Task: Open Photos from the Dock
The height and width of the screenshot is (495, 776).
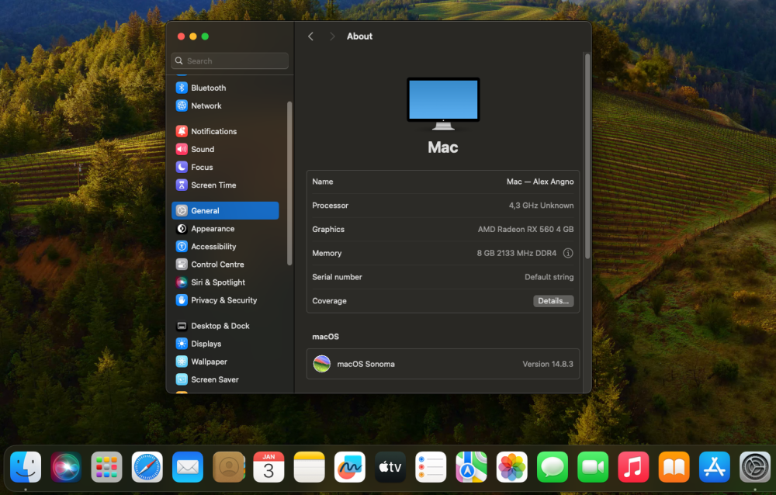Action: (x=511, y=467)
